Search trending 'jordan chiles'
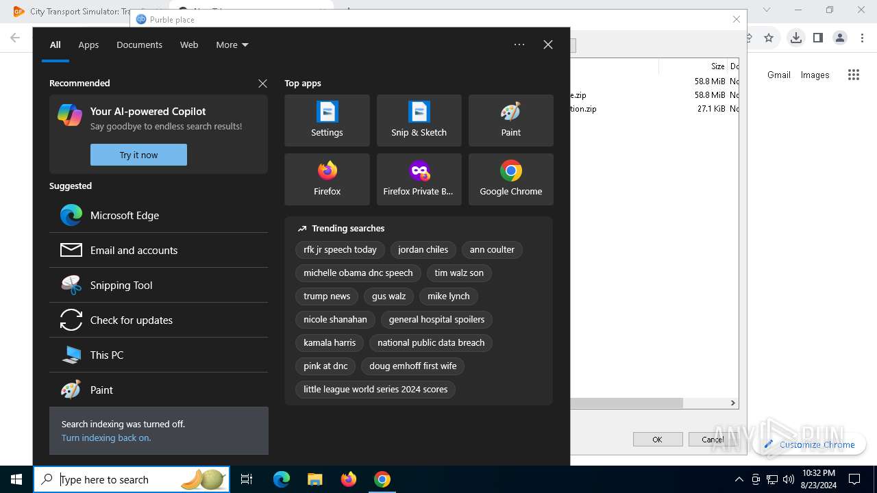This screenshot has height=493, width=877. (423, 249)
